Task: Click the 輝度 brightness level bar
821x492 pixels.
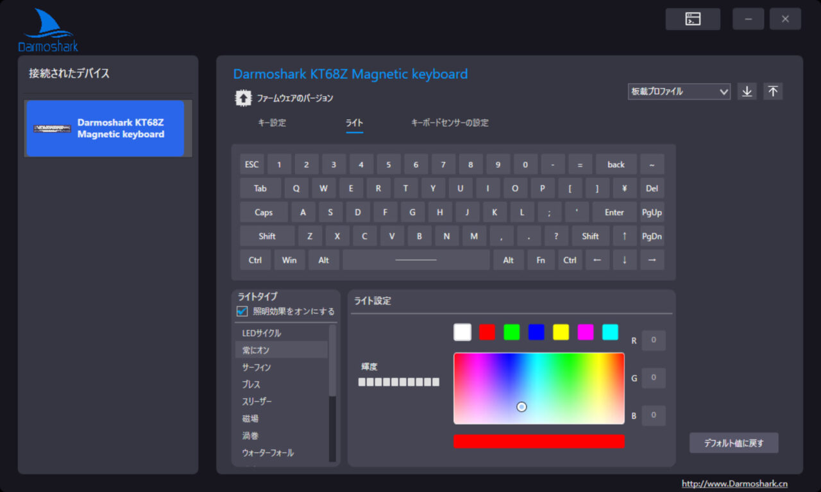Action: [x=399, y=382]
